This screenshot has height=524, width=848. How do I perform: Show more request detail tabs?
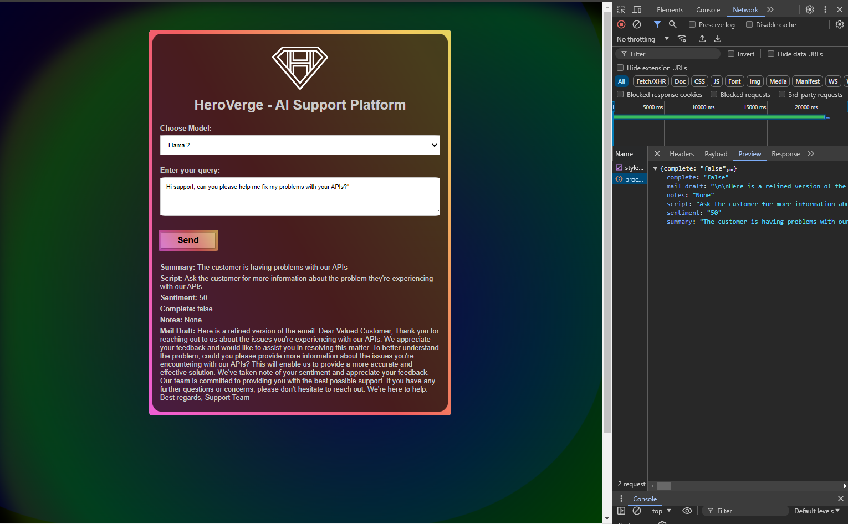[x=811, y=153]
